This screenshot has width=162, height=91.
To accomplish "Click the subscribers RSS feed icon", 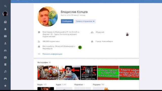I will pyautogui.click(x=39, y=41).
